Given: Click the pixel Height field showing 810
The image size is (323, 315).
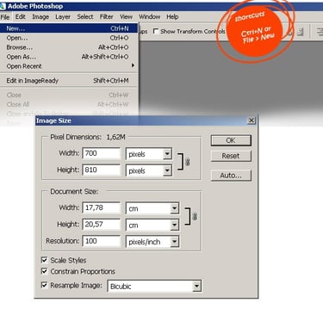Looking at the screenshot, I should pyautogui.click(x=101, y=170).
